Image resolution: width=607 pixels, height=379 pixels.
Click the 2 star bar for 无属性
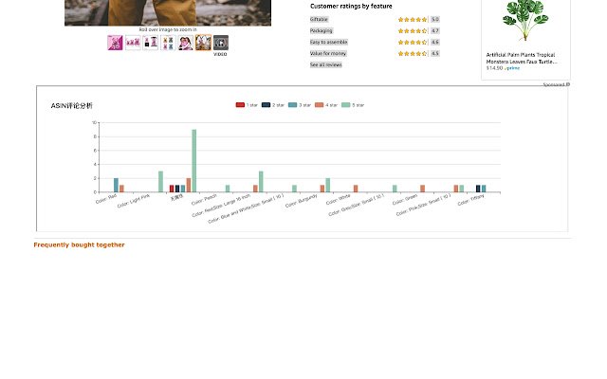click(x=177, y=189)
